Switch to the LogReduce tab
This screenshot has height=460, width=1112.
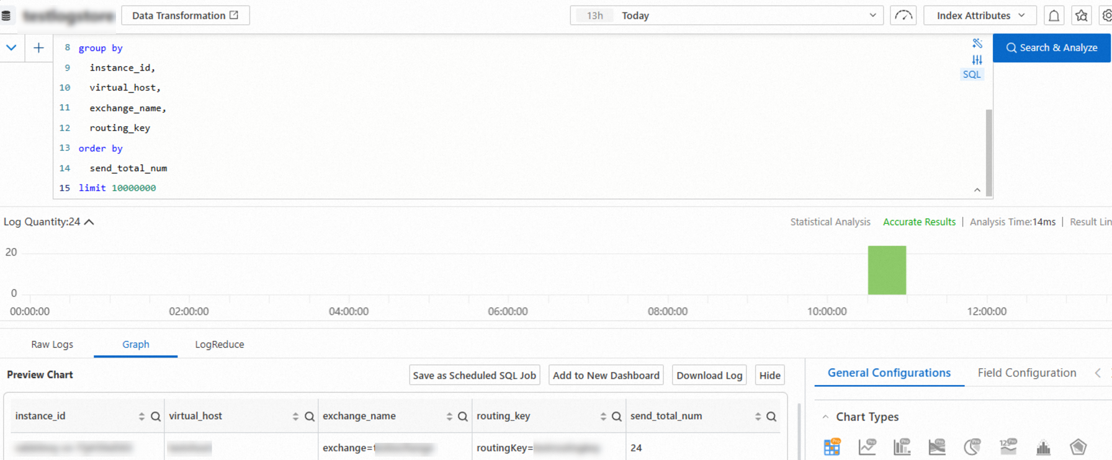(220, 344)
